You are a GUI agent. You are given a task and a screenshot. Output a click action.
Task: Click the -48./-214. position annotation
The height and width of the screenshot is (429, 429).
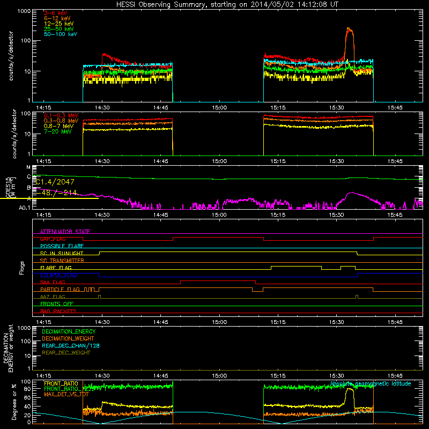(x=57, y=193)
